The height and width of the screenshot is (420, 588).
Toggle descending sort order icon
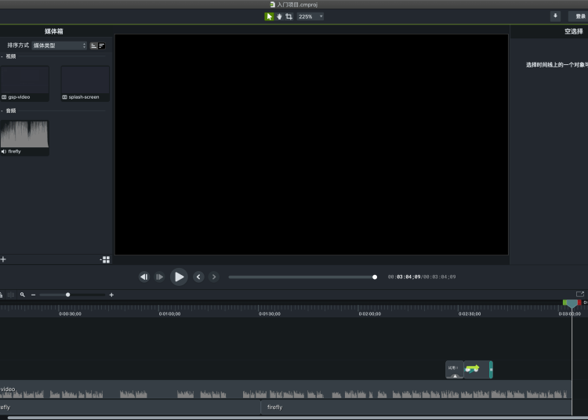102,45
